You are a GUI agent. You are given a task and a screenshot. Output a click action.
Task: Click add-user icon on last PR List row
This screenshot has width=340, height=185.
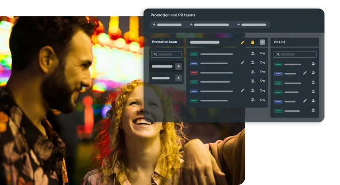coord(313,110)
